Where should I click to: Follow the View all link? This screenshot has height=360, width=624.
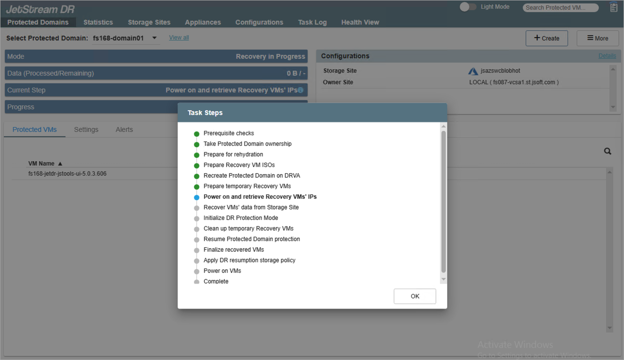click(179, 38)
